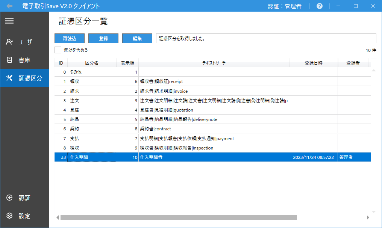Sort by the 区分名 column header
Screen dimensions: 382x228
(x=92, y=63)
